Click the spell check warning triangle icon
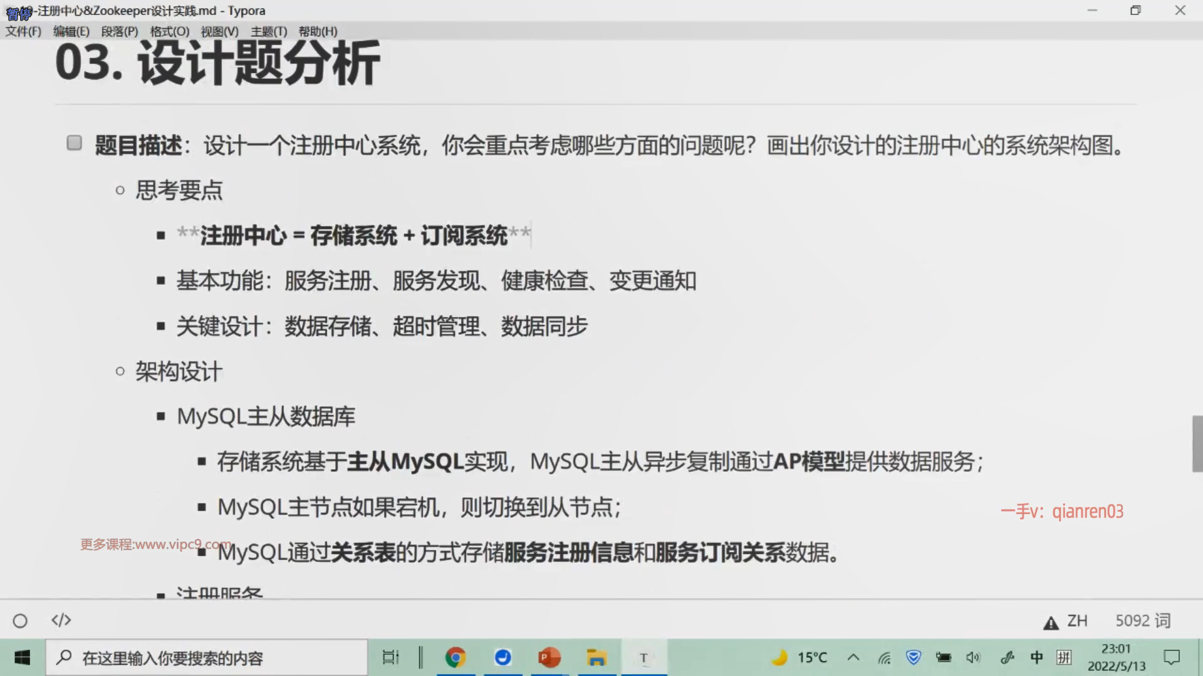 (x=1050, y=622)
